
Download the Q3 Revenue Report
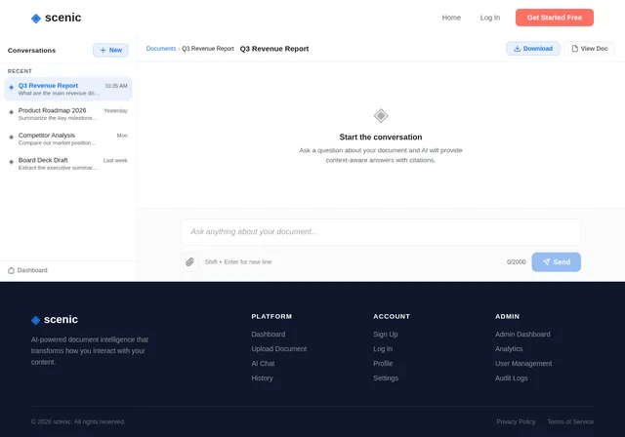[533, 49]
